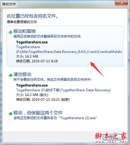This screenshot has height=145, width=130.
Task: Select 移动，但保留这两个文件 option heading
Action: click(x=38, y=113)
